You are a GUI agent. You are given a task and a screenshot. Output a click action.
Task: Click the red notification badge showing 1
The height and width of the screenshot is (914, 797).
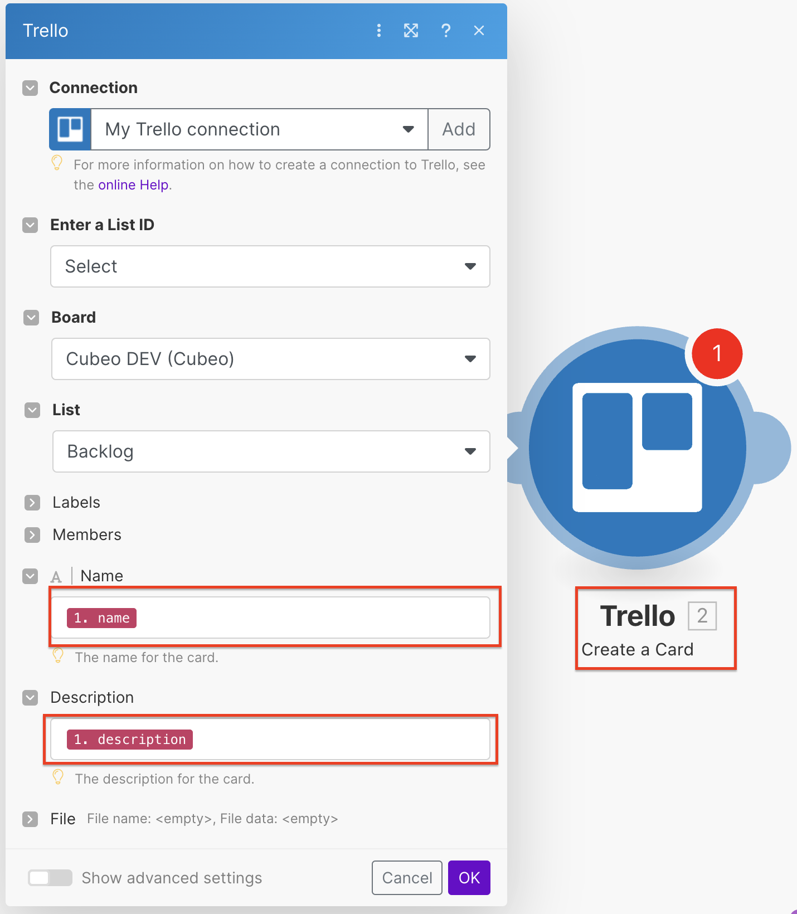(x=717, y=353)
